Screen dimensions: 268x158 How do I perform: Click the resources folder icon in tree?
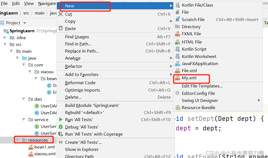[25, 140]
